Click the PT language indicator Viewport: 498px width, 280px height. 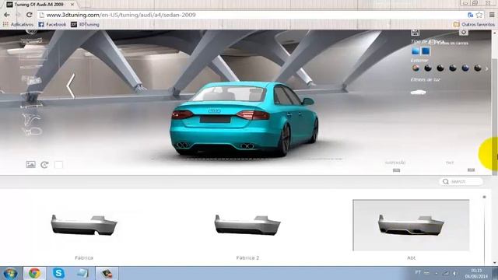tap(418, 272)
